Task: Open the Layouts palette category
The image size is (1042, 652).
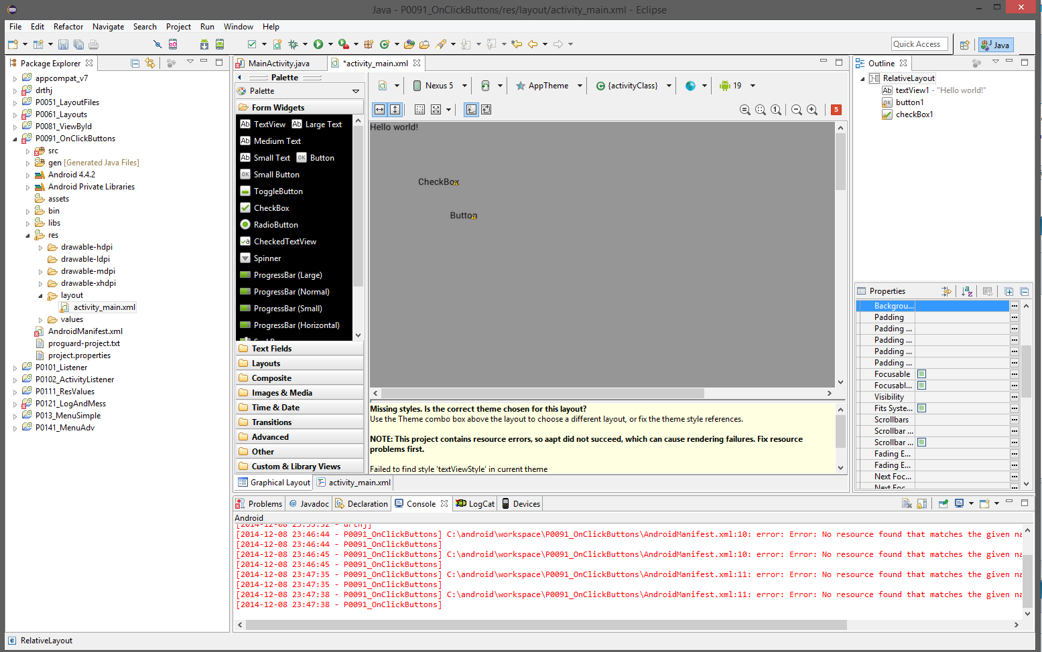Action: pyautogui.click(x=300, y=363)
